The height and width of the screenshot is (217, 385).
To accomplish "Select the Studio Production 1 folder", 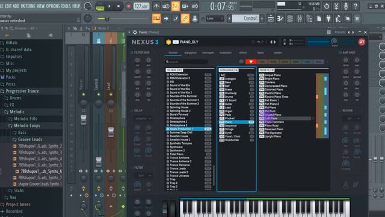I will click(188, 129).
